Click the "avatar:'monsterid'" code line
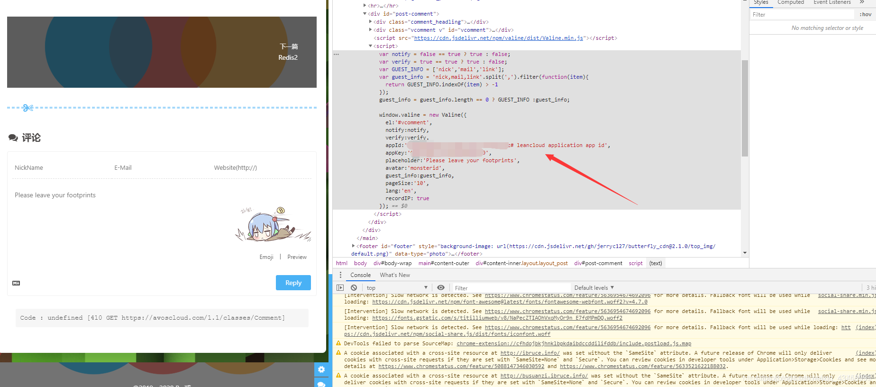The height and width of the screenshot is (387, 876). [x=415, y=168]
